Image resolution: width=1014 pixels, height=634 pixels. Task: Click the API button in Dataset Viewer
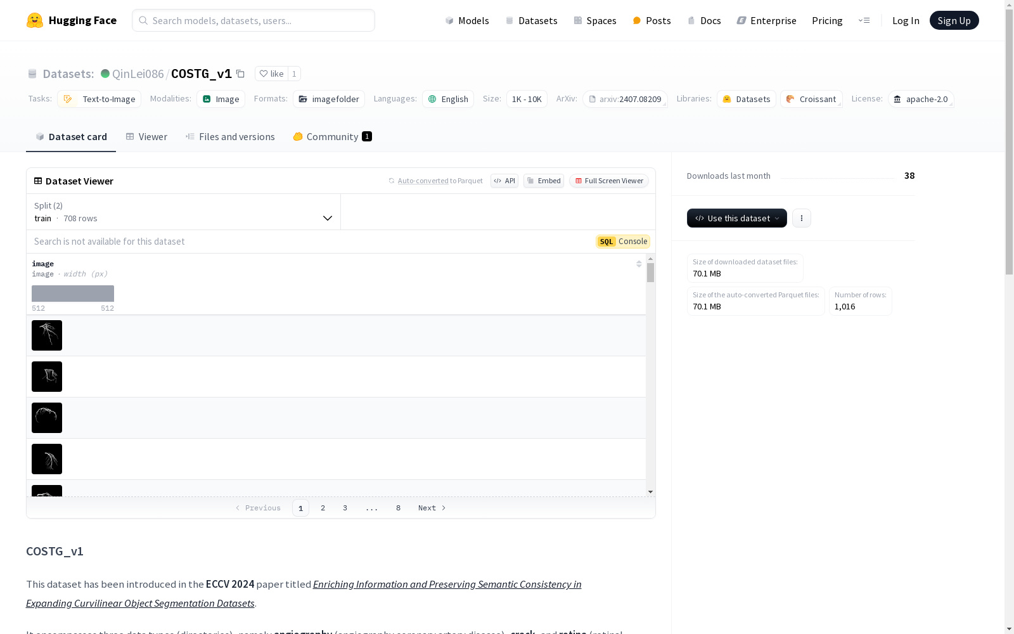click(x=504, y=181)
